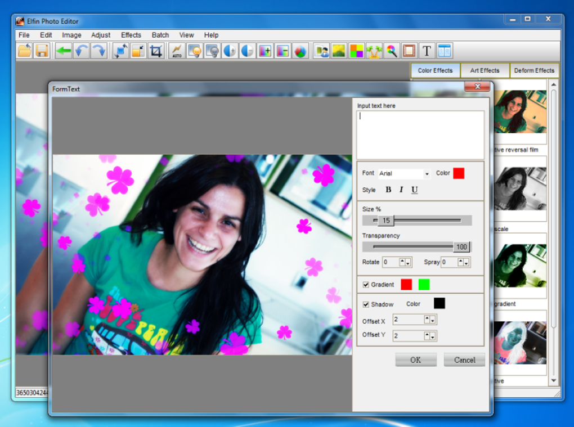Click the black Shadow Color swatch
574x427 pixels.
point(440,303)
